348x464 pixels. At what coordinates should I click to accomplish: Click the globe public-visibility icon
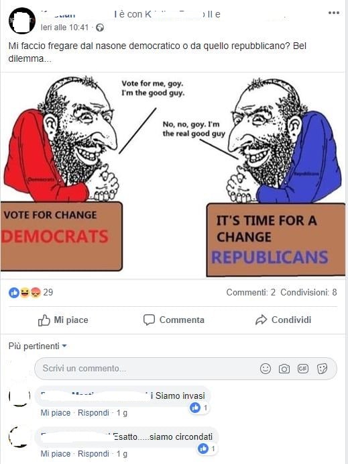click(100, 28)
